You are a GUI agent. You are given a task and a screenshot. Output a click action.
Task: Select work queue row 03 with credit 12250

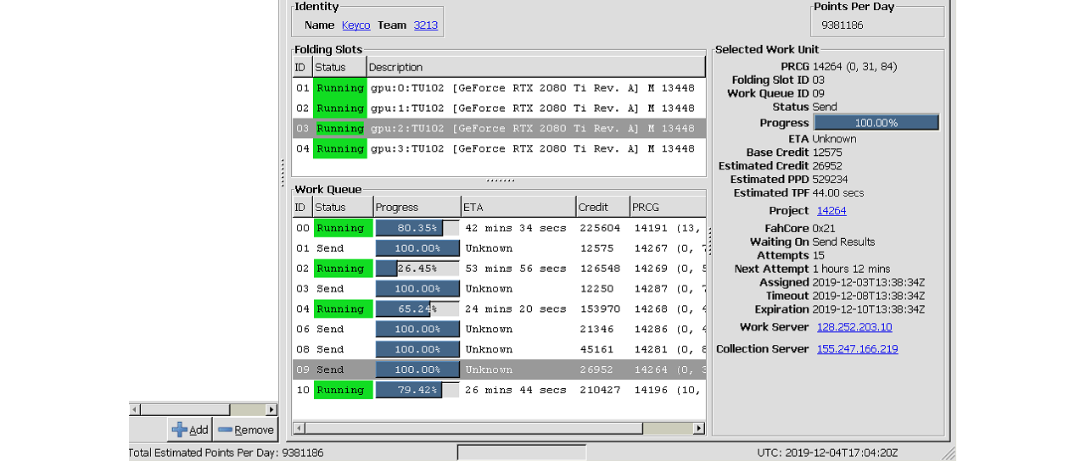tap(499, 289)
